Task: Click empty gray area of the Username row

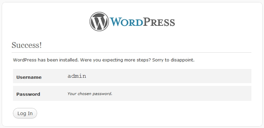Action: (x=168, y=76)
